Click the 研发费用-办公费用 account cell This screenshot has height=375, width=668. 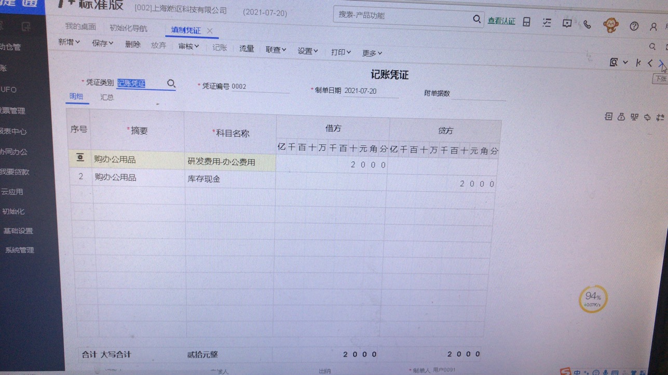click(230, 162)
